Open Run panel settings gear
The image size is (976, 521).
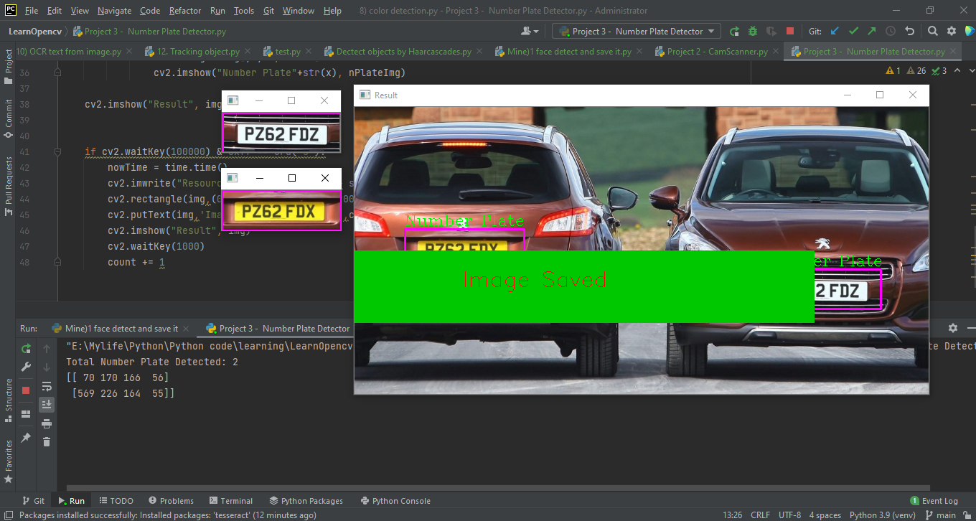953,328
